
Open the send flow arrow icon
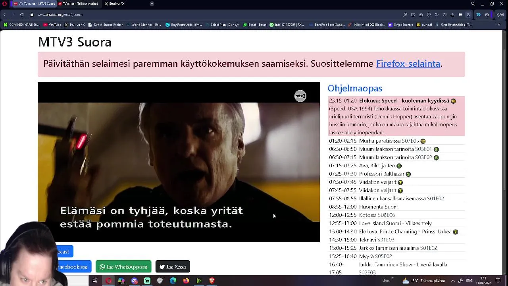[x=437, y=15]
